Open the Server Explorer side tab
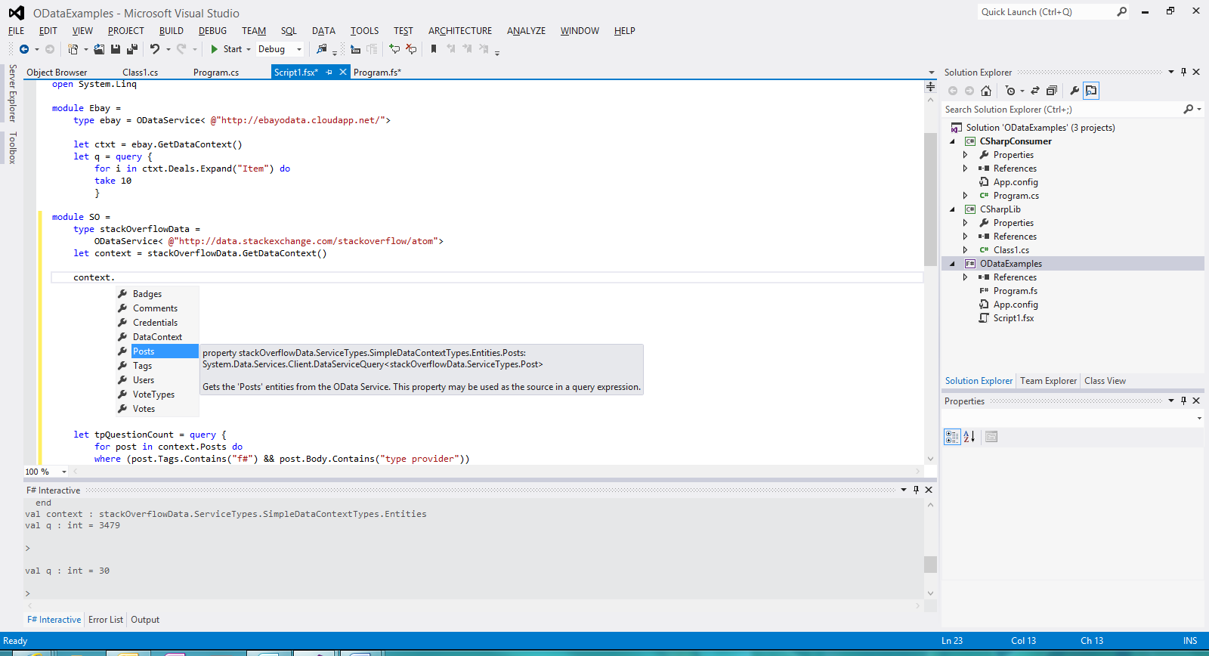The width and height of the screenshot is (1209, 656). (12, 93)
